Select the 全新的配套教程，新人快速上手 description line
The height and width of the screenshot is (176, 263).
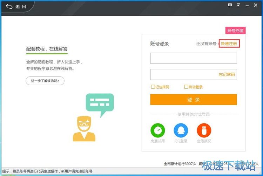[x=54, y=62]
